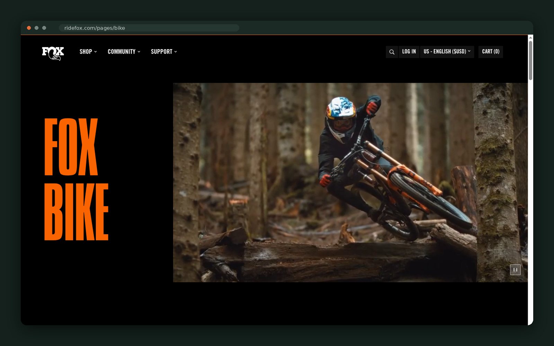This screenshot has height=346, width=554.
Task: Open the US - English ($USD) region selector
Action: click(x=447, y=52)
